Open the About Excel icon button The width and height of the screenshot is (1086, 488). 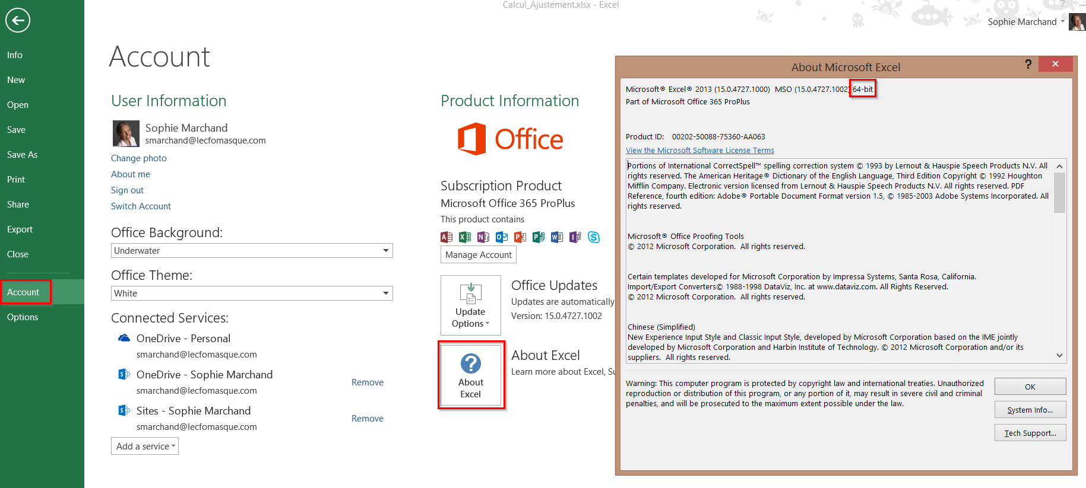(471, 375)
